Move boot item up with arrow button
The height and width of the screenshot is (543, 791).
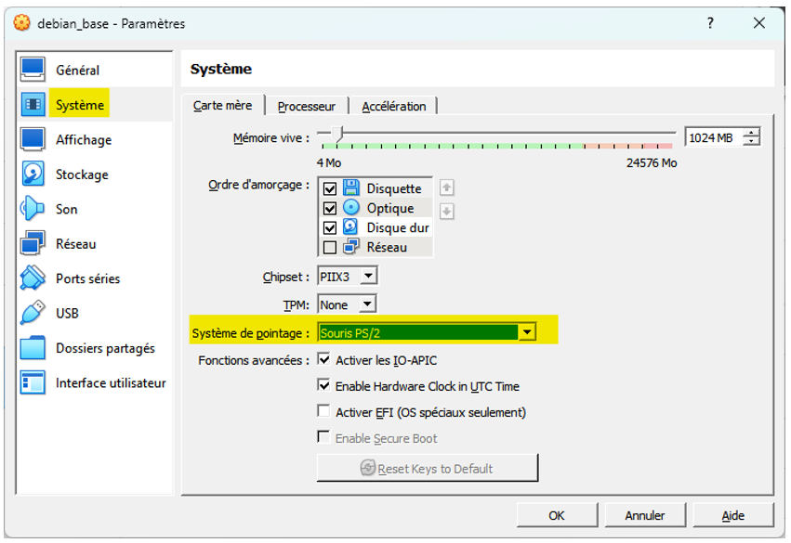[446, 187]
